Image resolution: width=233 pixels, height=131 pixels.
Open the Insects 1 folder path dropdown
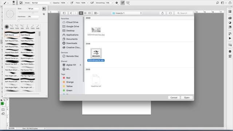tap(127, 13)
